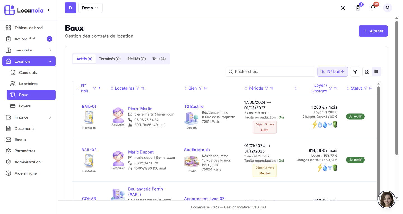Open the tasks clipboard icon with badge 2
403x214 pixels.
point(358,8)
